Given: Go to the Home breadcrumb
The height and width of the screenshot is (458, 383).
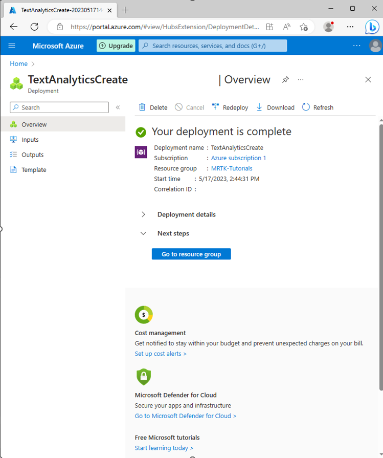Looking at the screenshot, I should [x=19, y=63].
